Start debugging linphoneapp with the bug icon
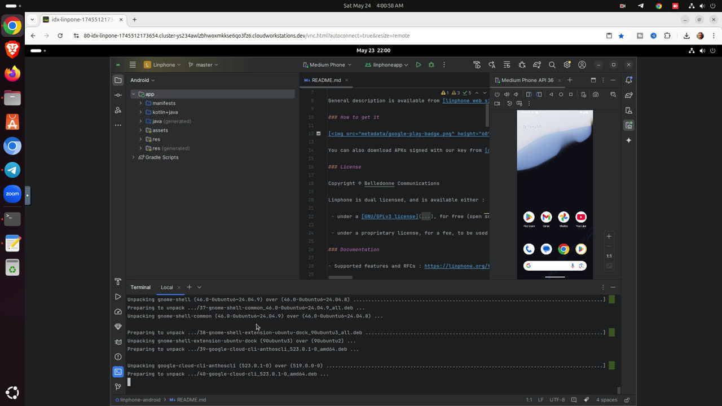Screen dimensions: 722x406 tap(432, 65)
